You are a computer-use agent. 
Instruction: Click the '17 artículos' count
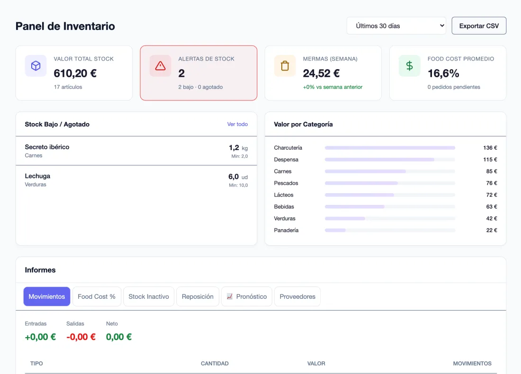pyautogui.click(x=68, y=87)
